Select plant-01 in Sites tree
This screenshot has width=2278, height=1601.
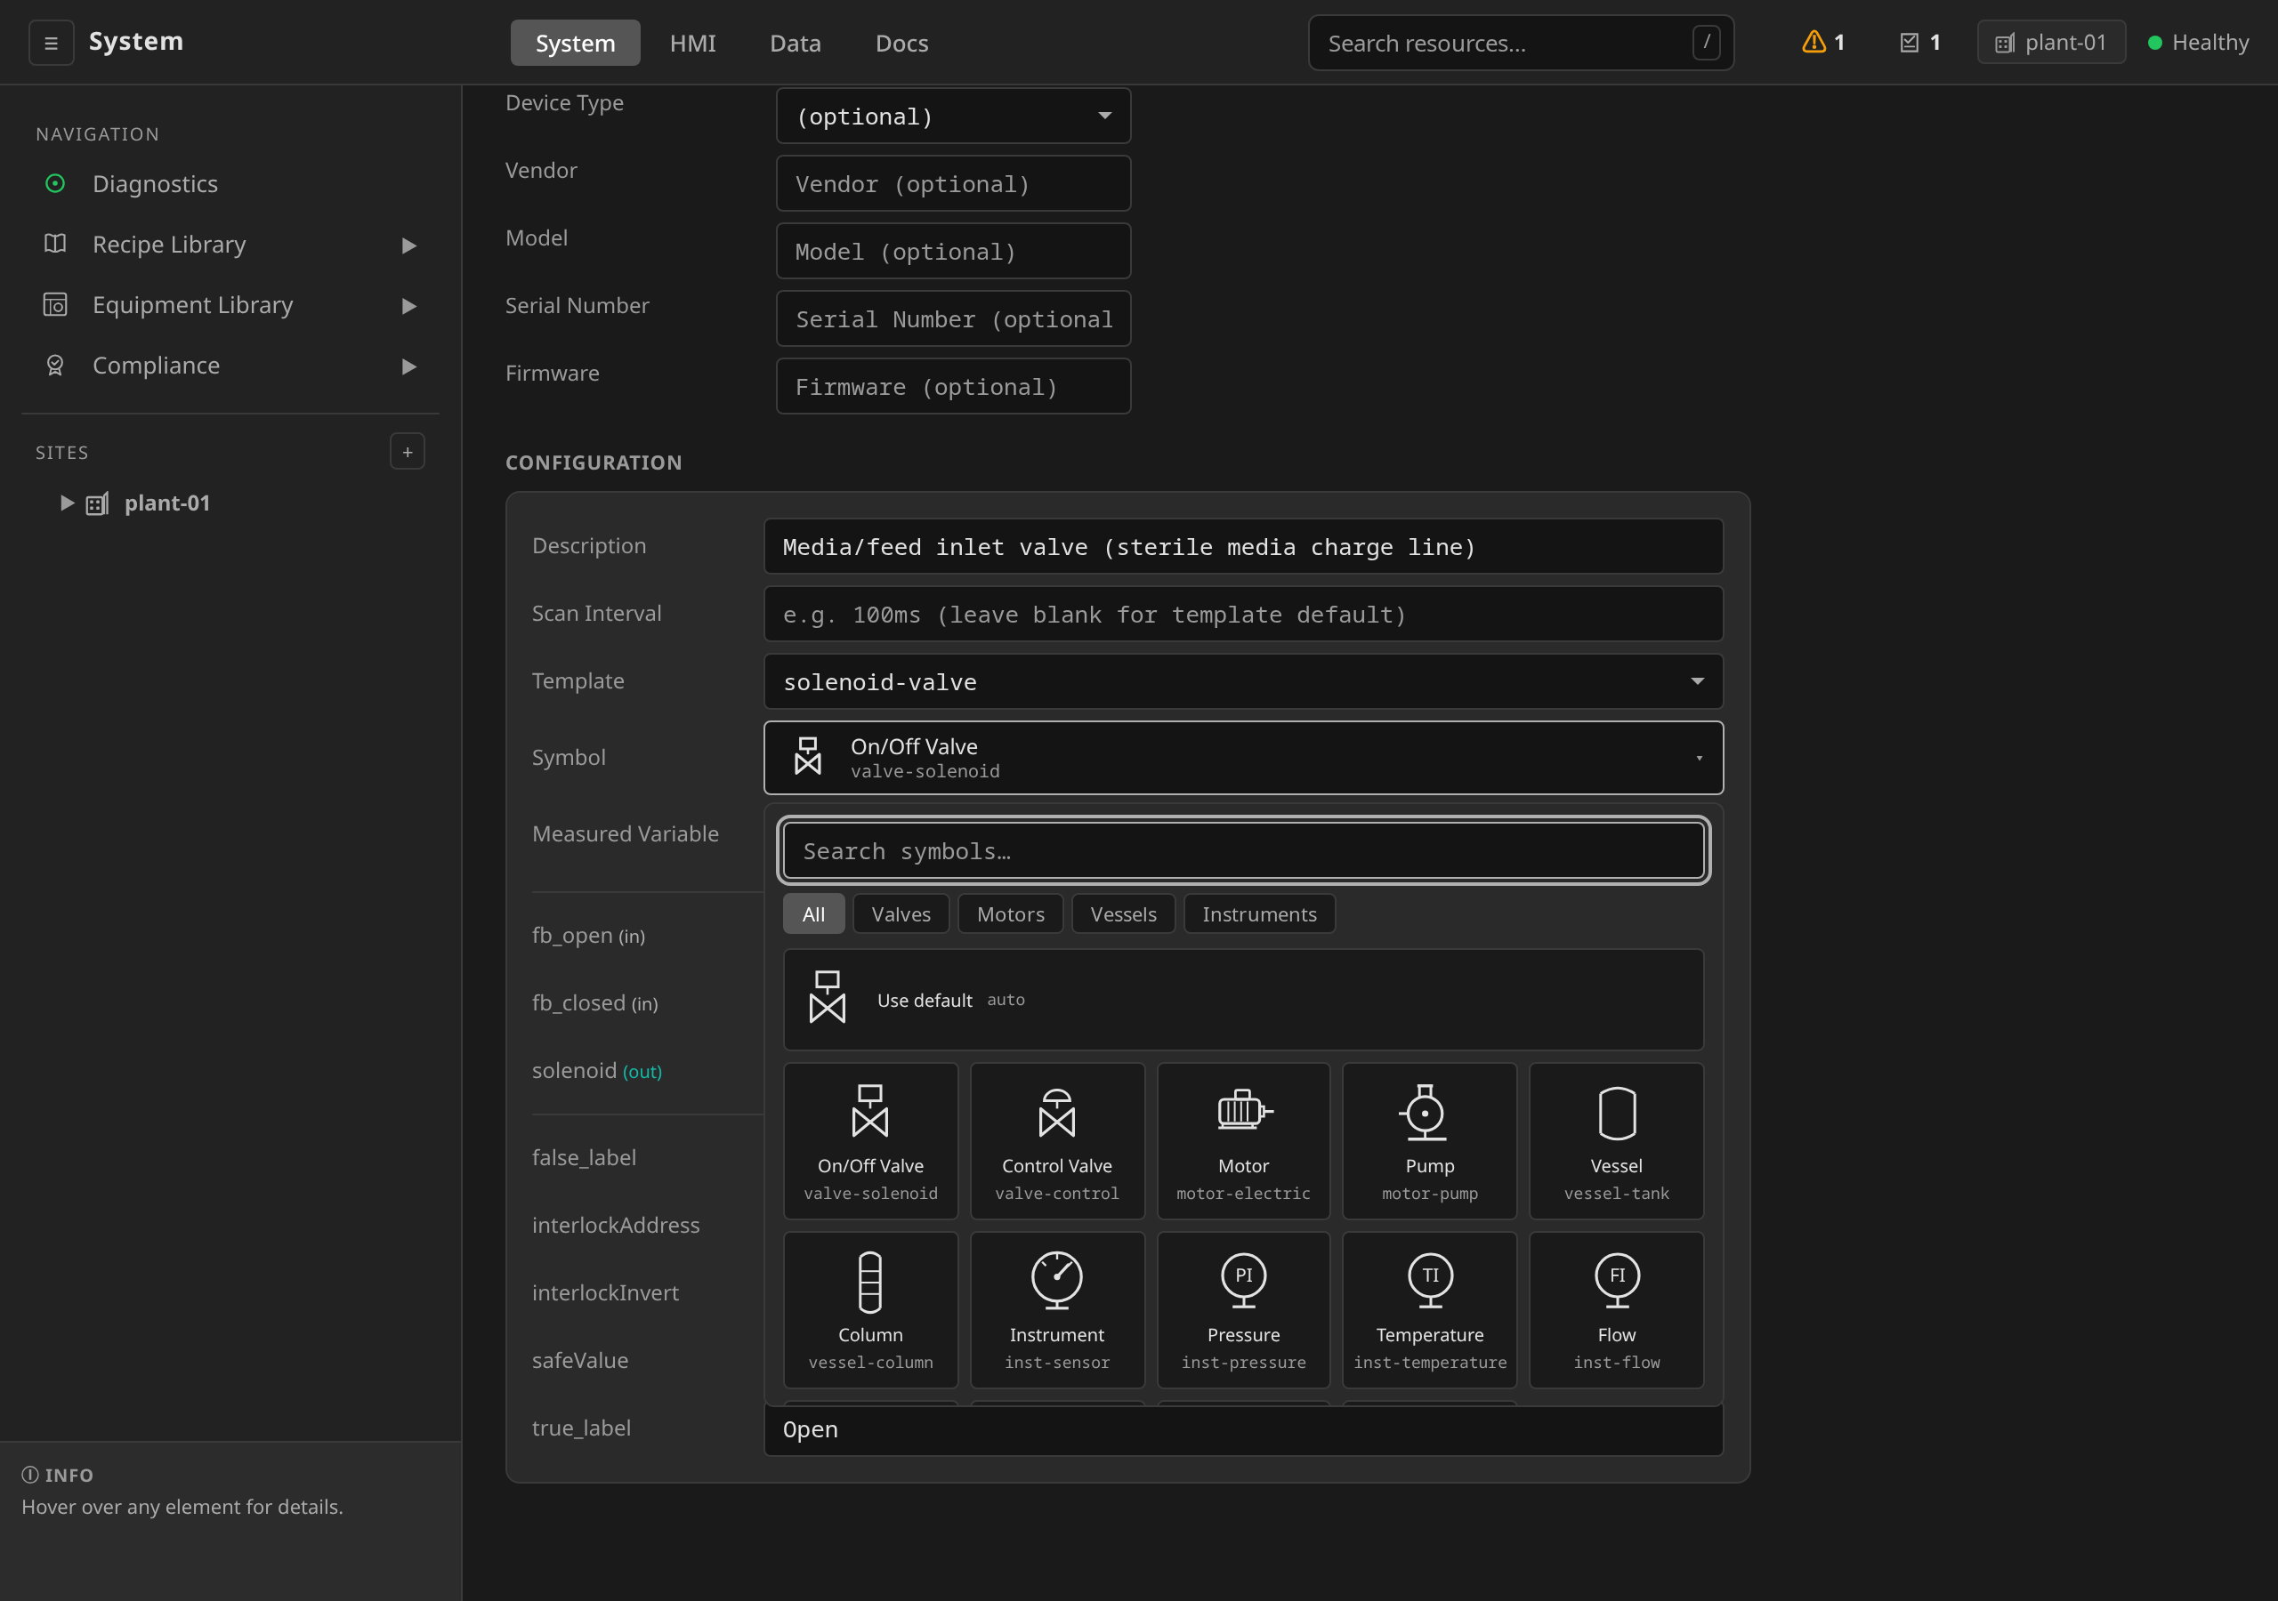166,503
